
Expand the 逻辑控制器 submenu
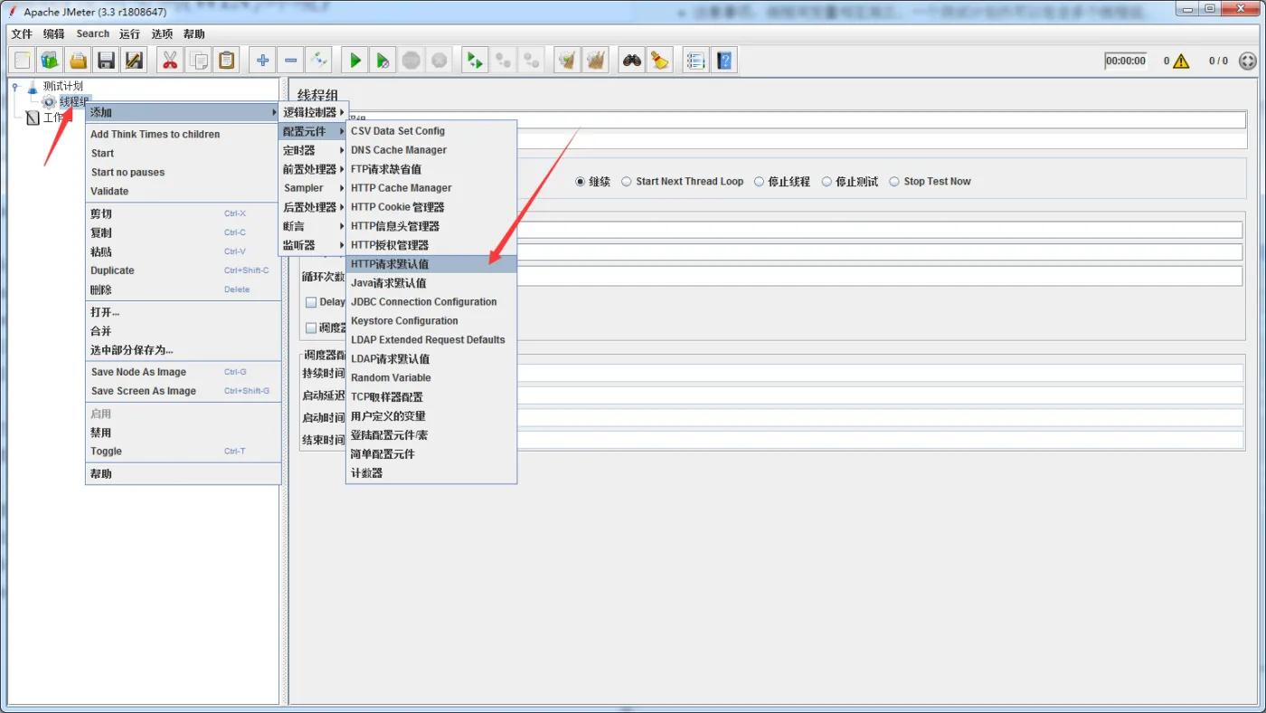coord(313,112)
